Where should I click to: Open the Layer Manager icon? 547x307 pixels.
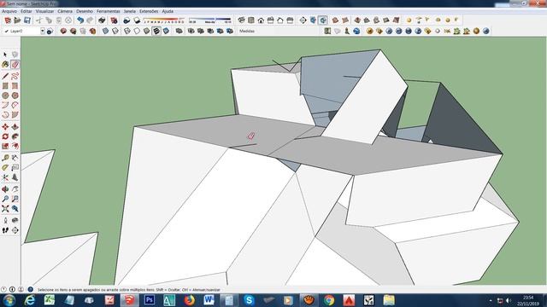tap(50, 31)
